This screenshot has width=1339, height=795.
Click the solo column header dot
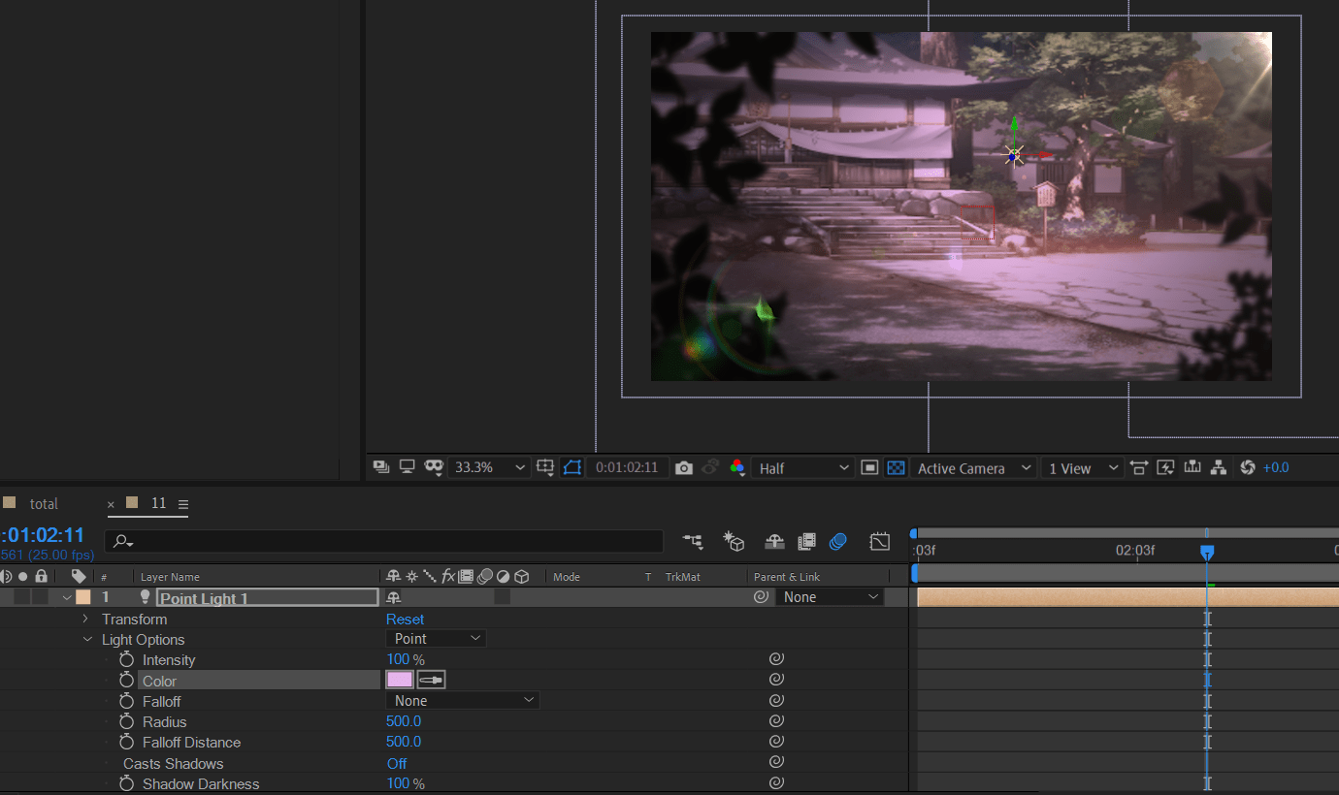(23, 576)
